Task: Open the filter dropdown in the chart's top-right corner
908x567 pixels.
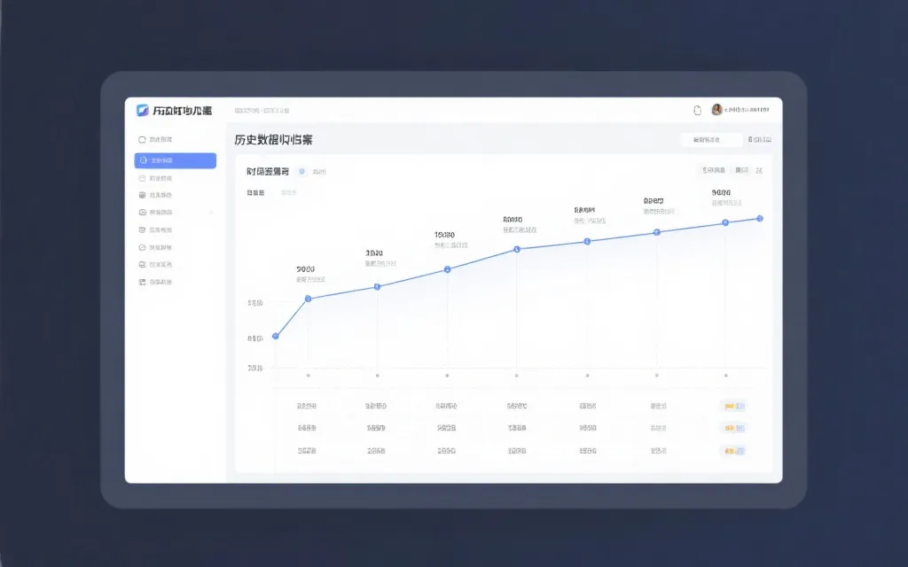Action: point(759,169)
